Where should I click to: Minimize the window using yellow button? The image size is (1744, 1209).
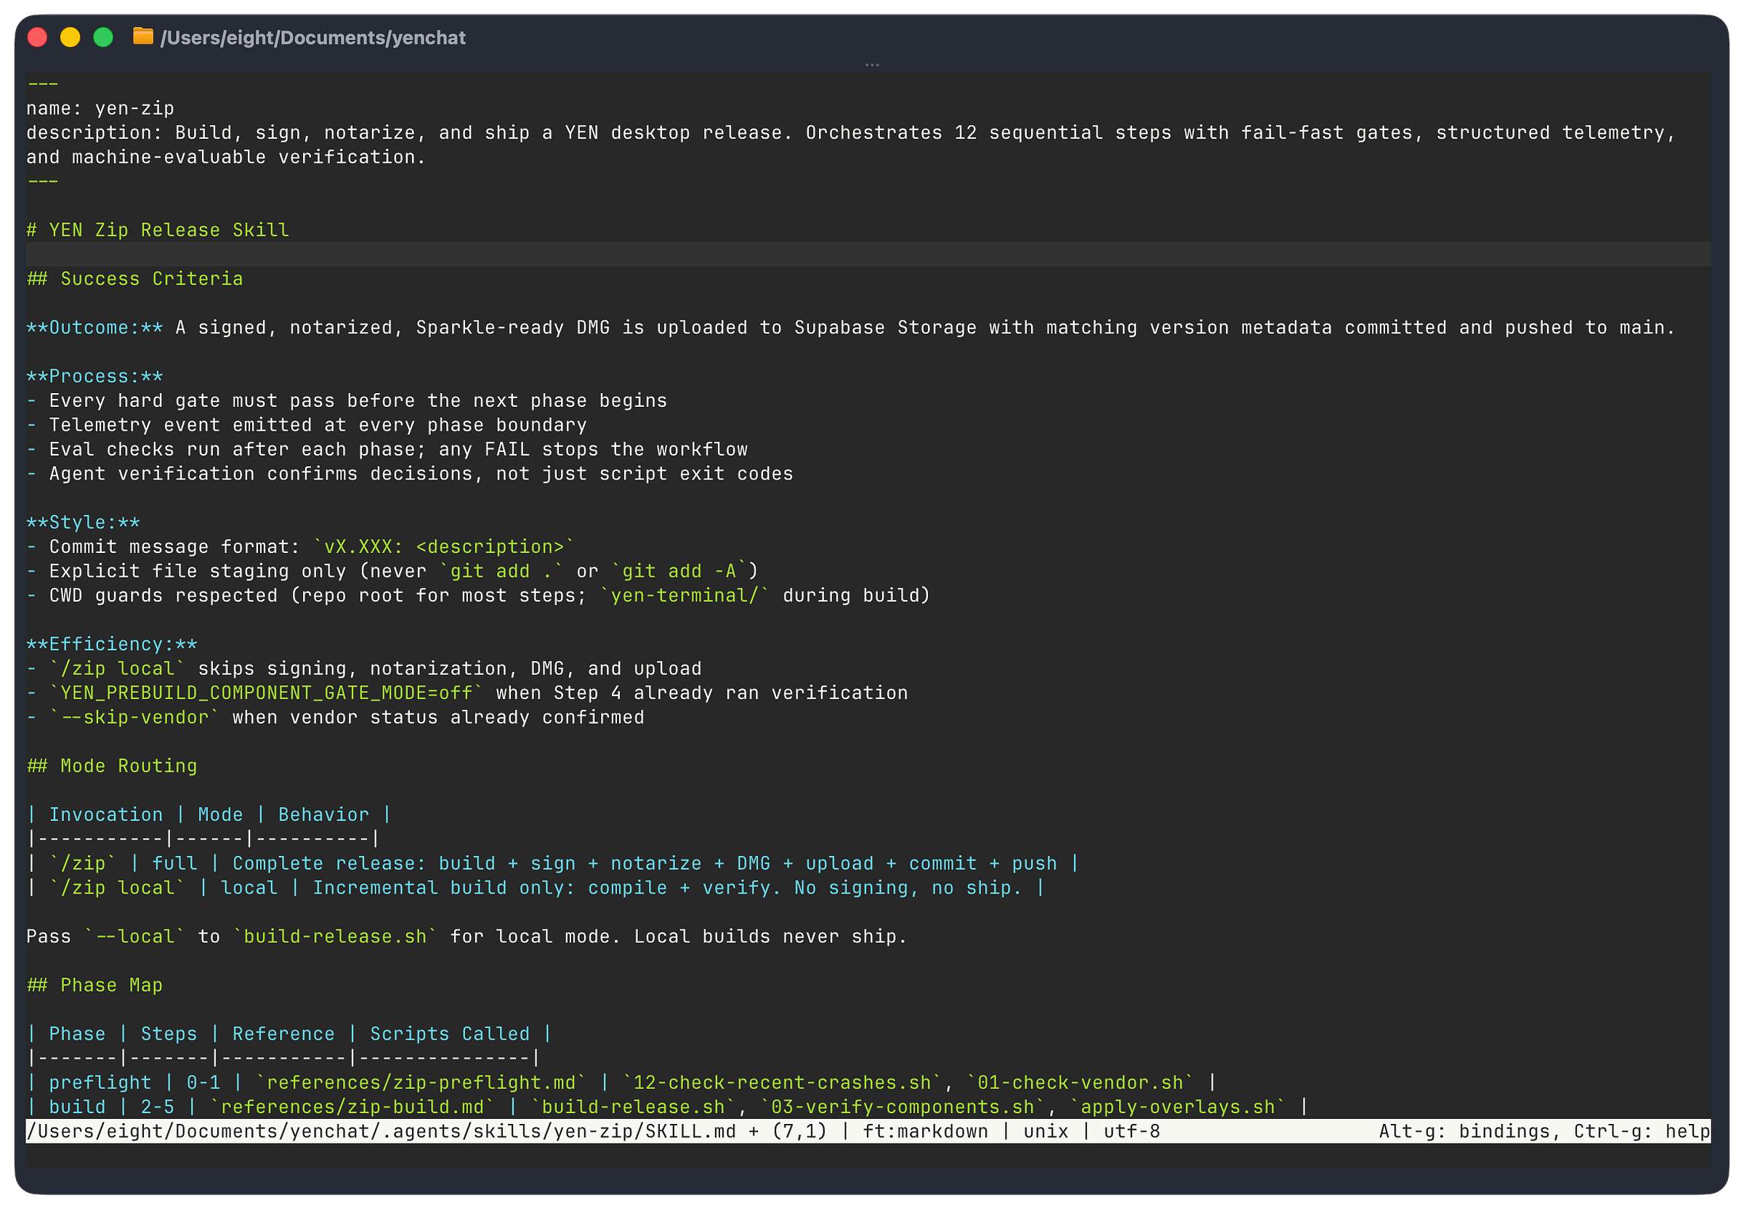[x=70, y=37]
